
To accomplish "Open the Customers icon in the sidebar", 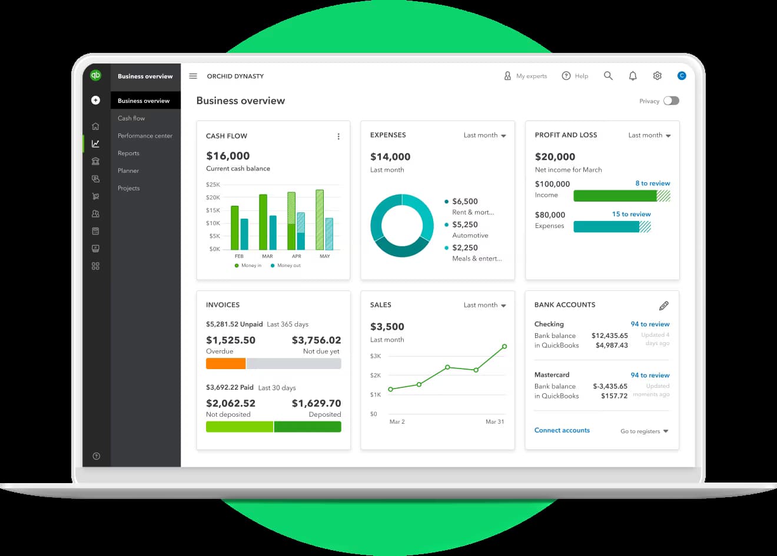I will 95,213.
